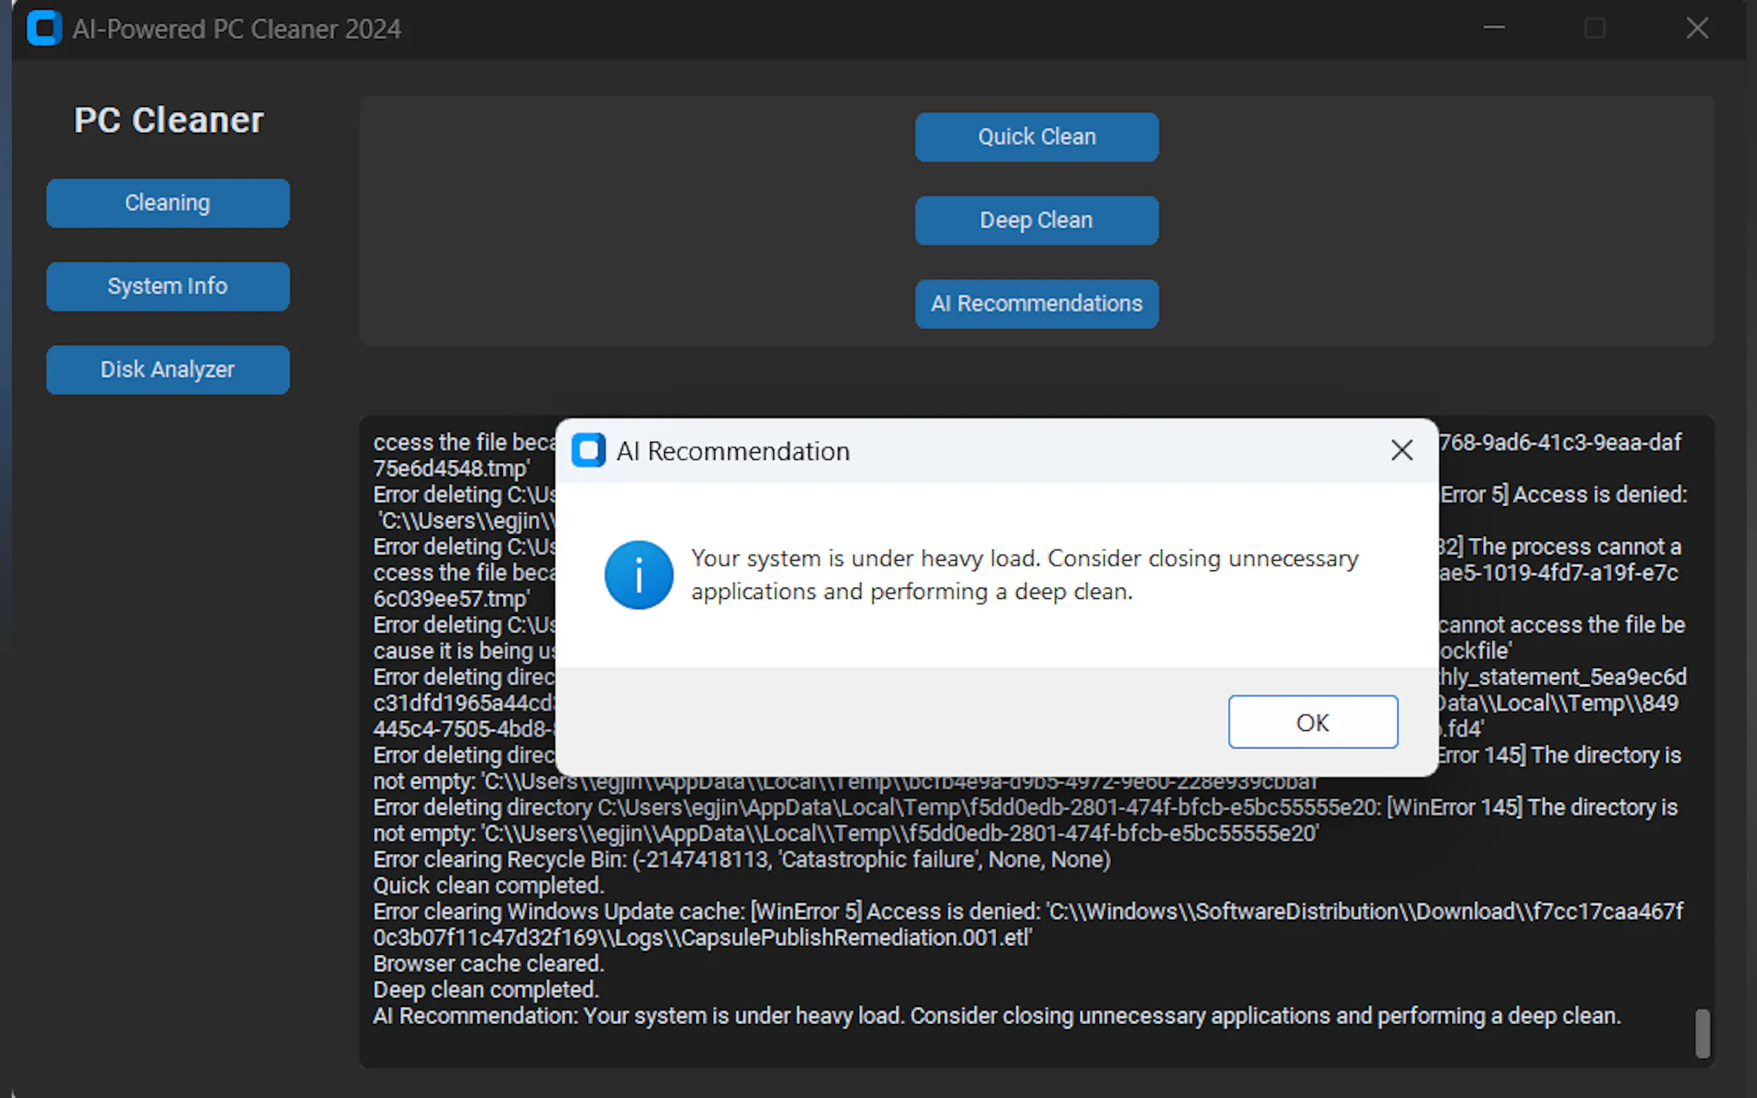Screen dimensions: 1757x1098
Task: Go to the Disk Analyzer section
Action: [168, 370]
